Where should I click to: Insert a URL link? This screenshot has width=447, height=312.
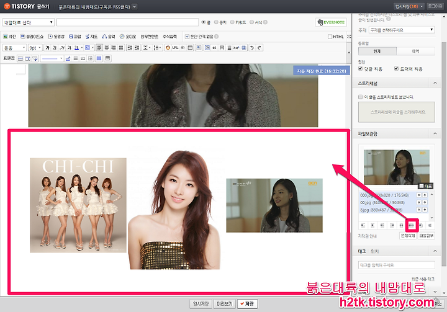coord(175,48)
